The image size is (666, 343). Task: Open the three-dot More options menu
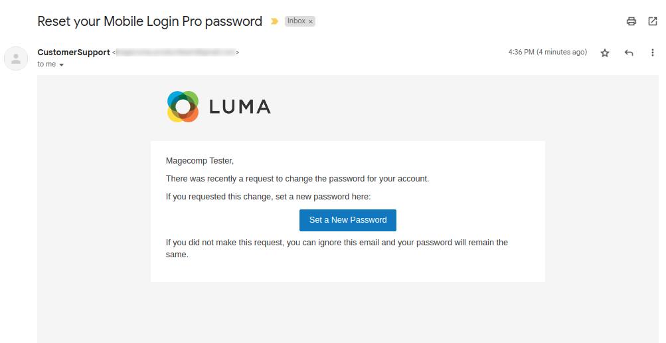pos(652,53)
